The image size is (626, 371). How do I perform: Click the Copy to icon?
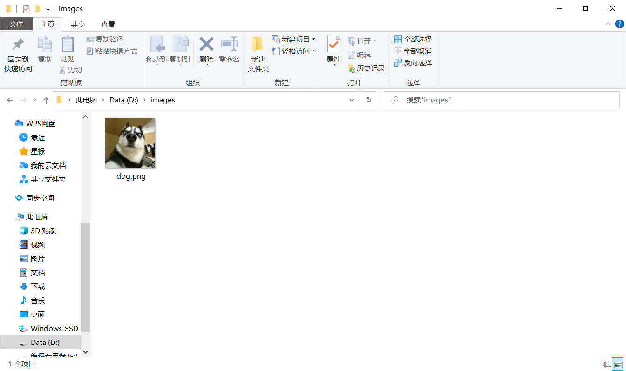[x=181, y=45]
